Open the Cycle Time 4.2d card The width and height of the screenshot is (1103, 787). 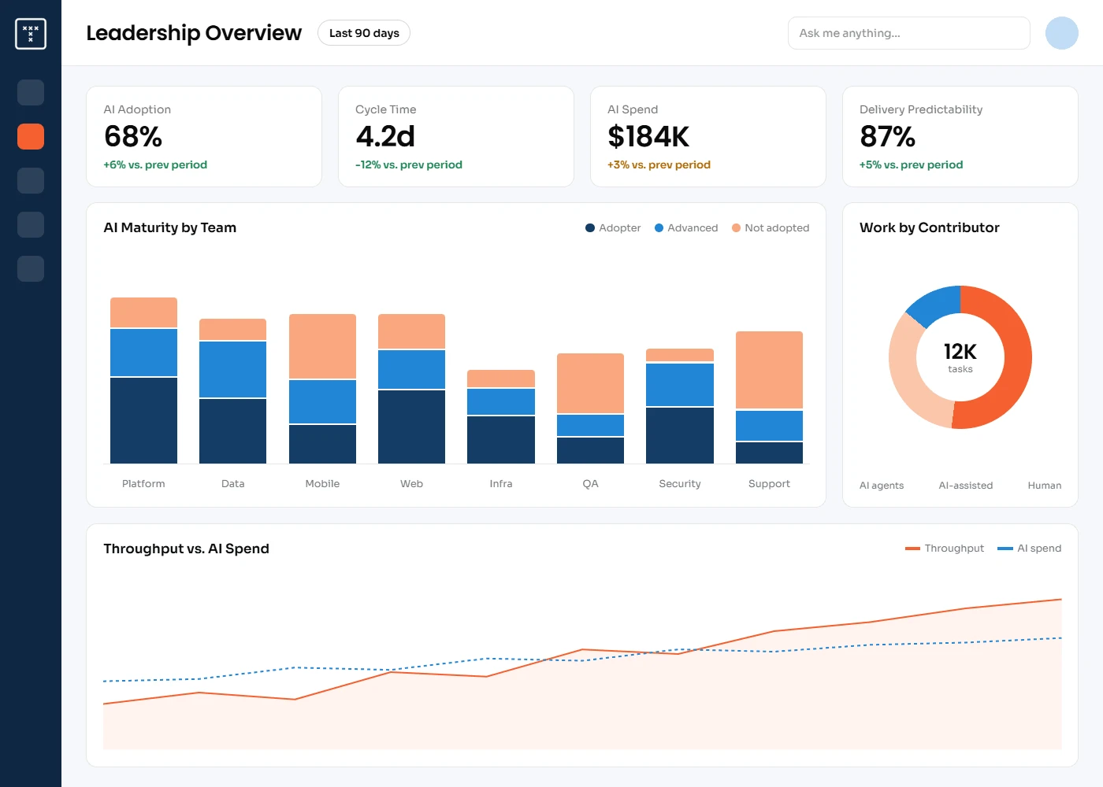(x=456, y=136)
